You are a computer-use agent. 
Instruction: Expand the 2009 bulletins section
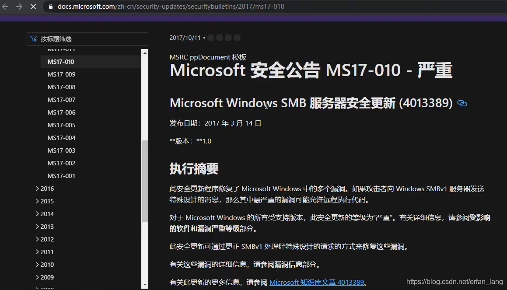[45, 277]
